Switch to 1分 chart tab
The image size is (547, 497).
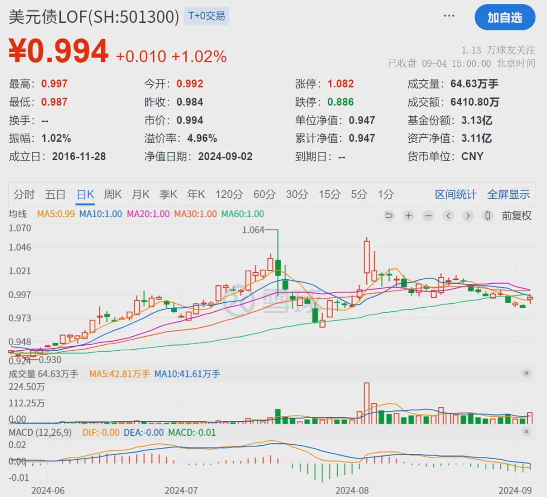(386, 194)
